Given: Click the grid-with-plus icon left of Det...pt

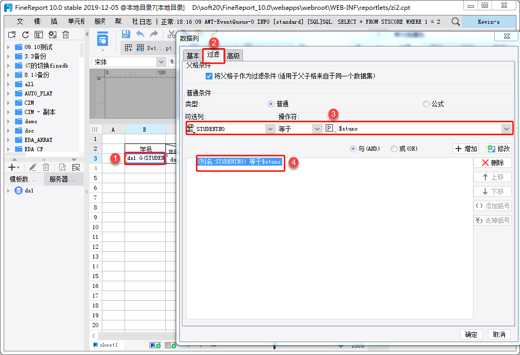Looking at the screenshot, I should pyautogui.click(x=128, y=48).
